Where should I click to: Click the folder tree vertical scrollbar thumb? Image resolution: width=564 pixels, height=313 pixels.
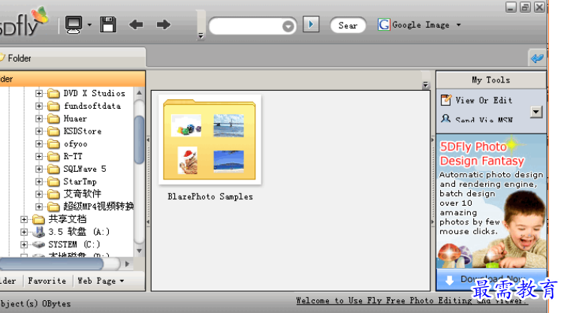pyautogui.click(x=139, y=140)
